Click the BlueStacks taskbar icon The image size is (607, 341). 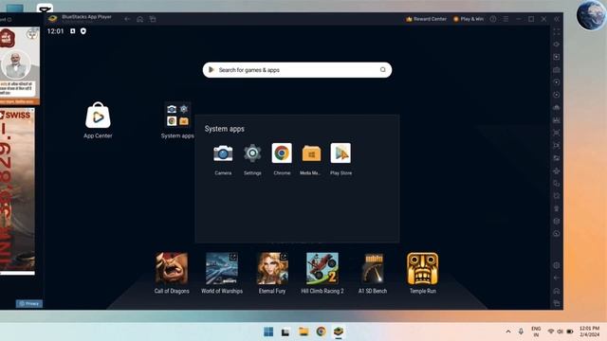pos(339,332)
